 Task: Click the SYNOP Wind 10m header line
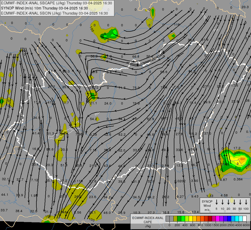(x=45, y=8)
